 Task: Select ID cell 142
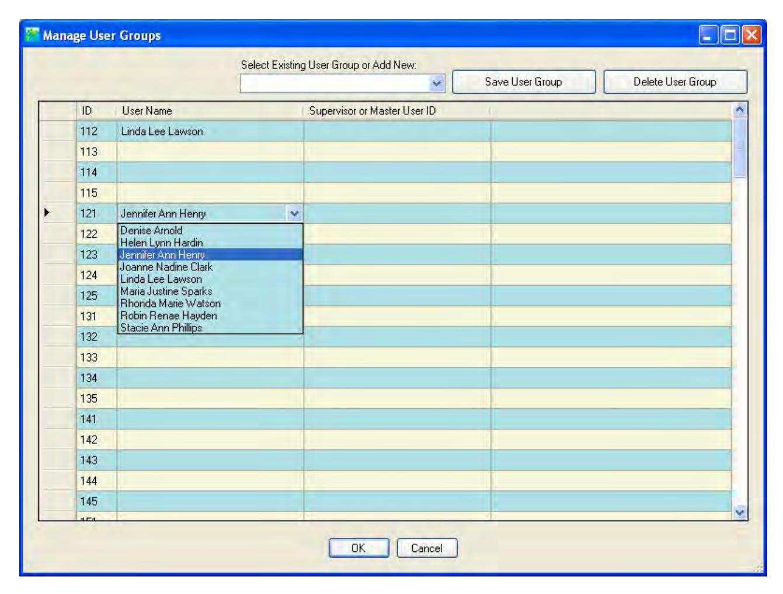(97, 440)
